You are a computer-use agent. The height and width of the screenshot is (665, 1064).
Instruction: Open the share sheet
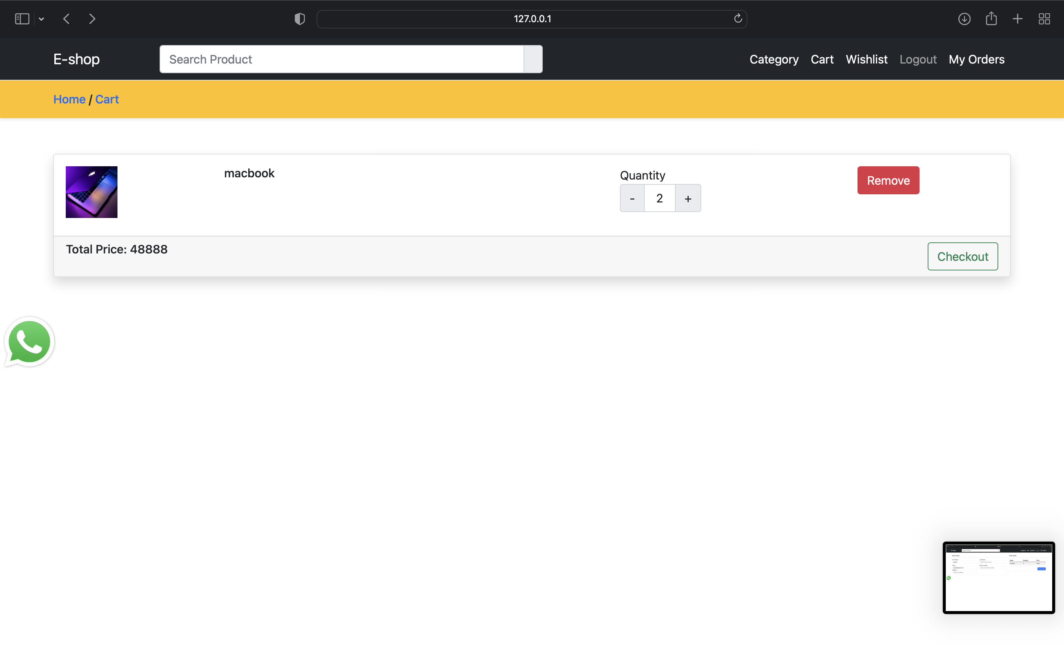(x=991, y=18)
